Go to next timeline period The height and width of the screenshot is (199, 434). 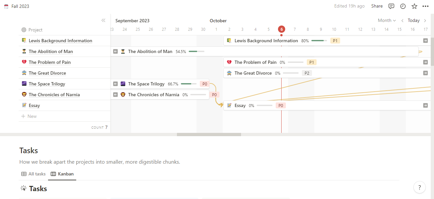pyautogui.click(x=425, y=20)
